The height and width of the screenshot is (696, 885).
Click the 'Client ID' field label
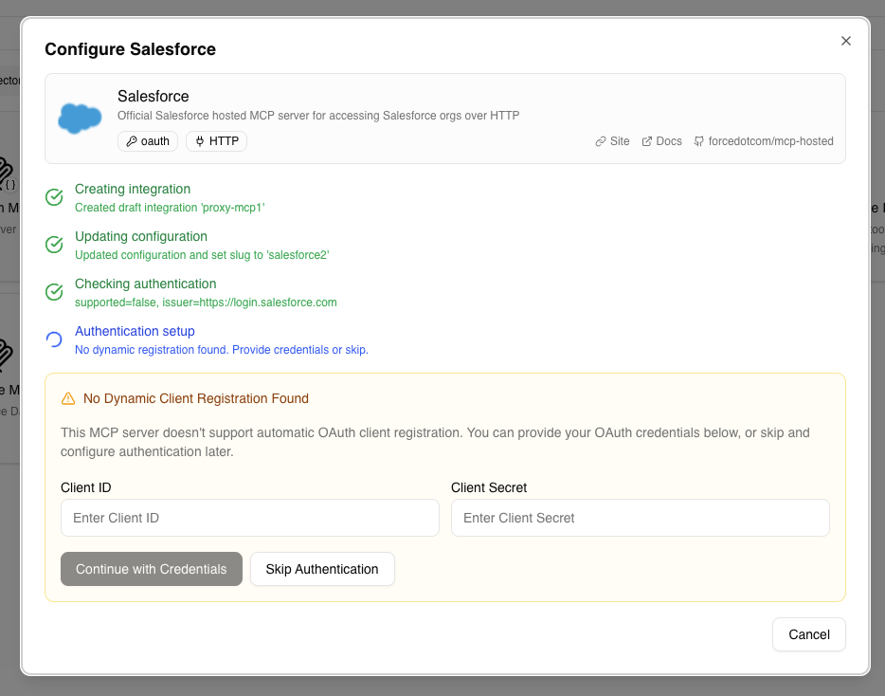[x=86, y=487]
